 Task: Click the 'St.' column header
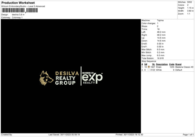tap(154, 64)
